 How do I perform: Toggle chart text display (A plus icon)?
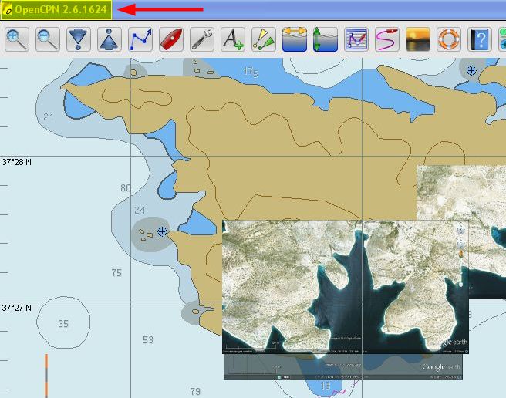(233, 39)
